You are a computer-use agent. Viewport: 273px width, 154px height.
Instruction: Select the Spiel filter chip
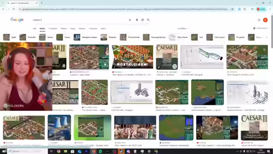[x=10, y=37]
